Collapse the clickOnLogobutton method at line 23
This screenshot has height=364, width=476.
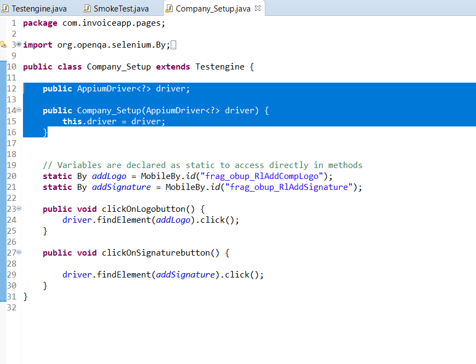19,208
